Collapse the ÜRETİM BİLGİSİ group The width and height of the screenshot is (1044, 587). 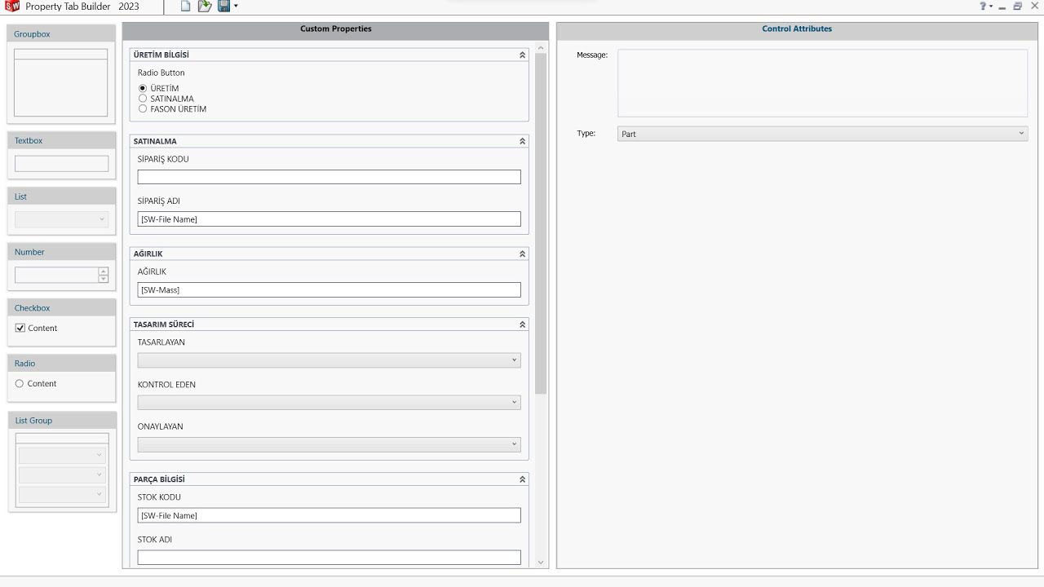point(522,55)
